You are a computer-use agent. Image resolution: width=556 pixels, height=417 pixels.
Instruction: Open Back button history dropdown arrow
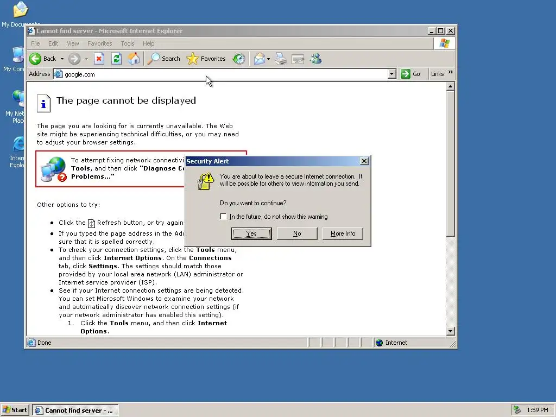[x=62, y=59]
